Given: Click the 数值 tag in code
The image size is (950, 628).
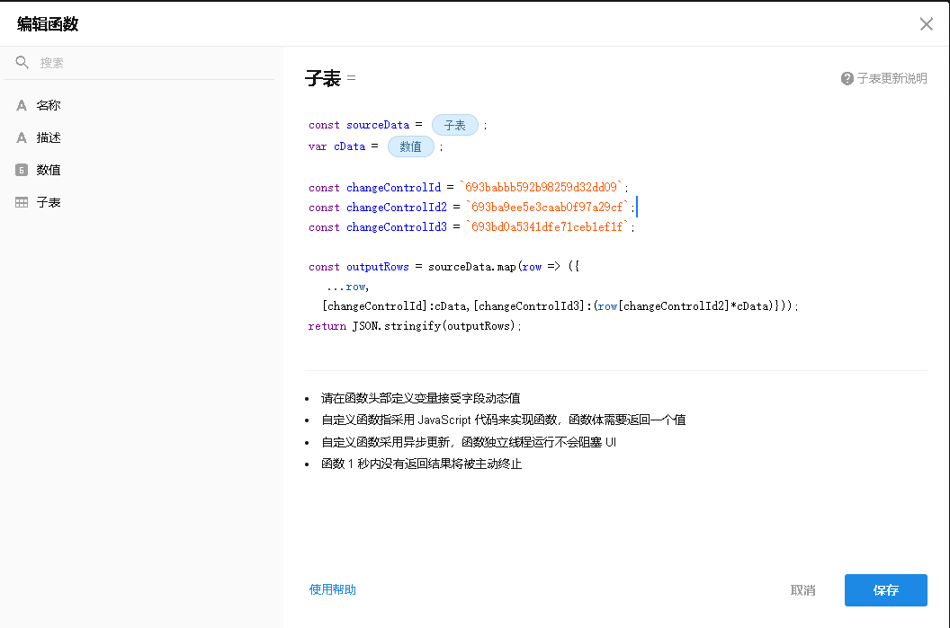Looking at the screenshot, I should tap(411, 146).
